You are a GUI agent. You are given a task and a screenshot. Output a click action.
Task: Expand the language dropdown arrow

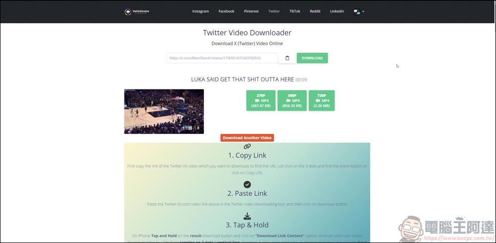pyautogui.click(x=364, y=12)
